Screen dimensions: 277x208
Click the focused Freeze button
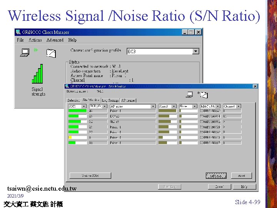coord(216,176)
